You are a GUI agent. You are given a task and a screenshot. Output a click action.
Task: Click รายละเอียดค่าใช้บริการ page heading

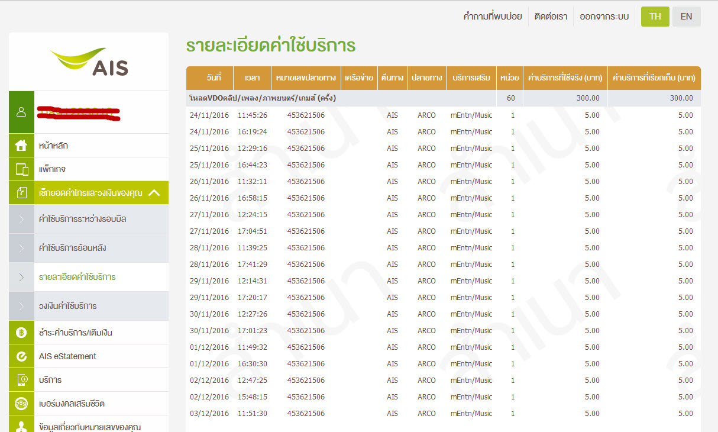271,46
